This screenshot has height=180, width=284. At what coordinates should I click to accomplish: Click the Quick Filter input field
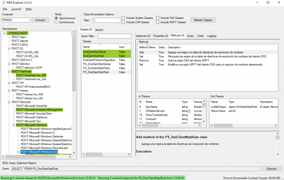pyautogui.click(x=115, y=36)
